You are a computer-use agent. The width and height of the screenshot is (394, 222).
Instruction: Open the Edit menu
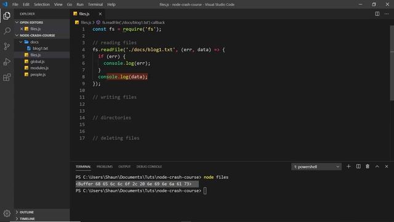26,4
